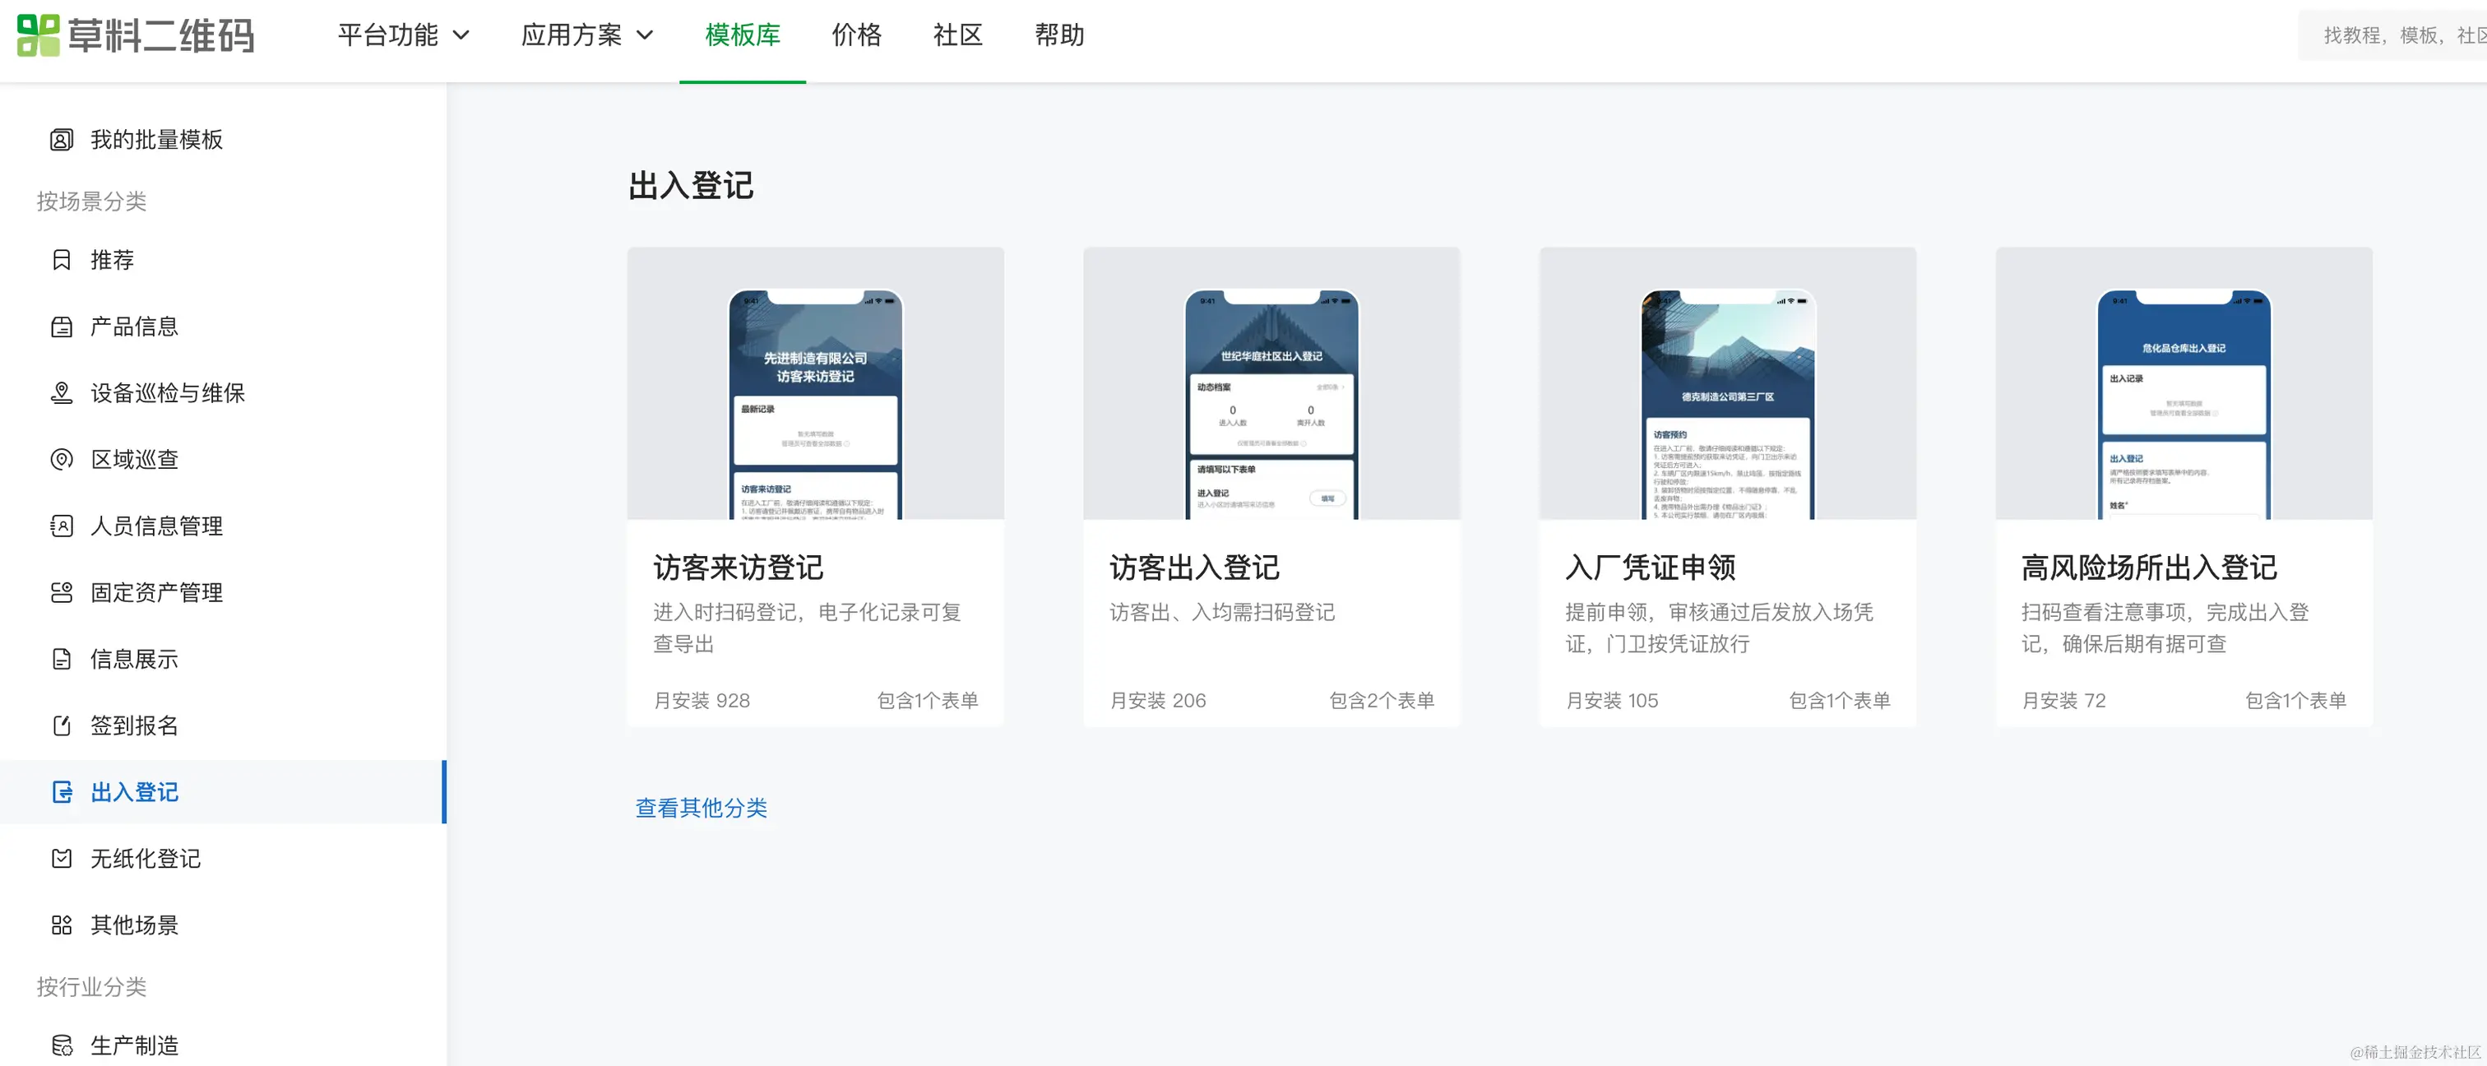Open the 帮助 menu item
Image resolution: width=2487 pixels, height=1066 pixels.
pos(1058,35)
